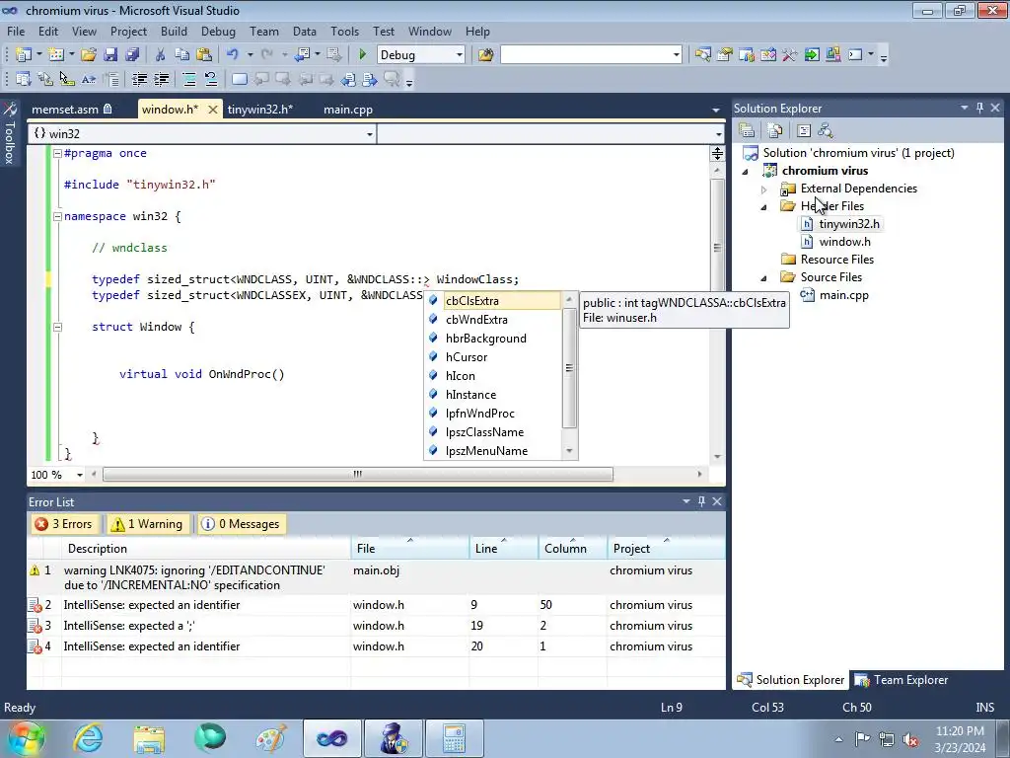The width and height of the screenshot is (1010, 758).
Task: Select the "expected a ';'" error row
Action: click(x=376, y=626)
